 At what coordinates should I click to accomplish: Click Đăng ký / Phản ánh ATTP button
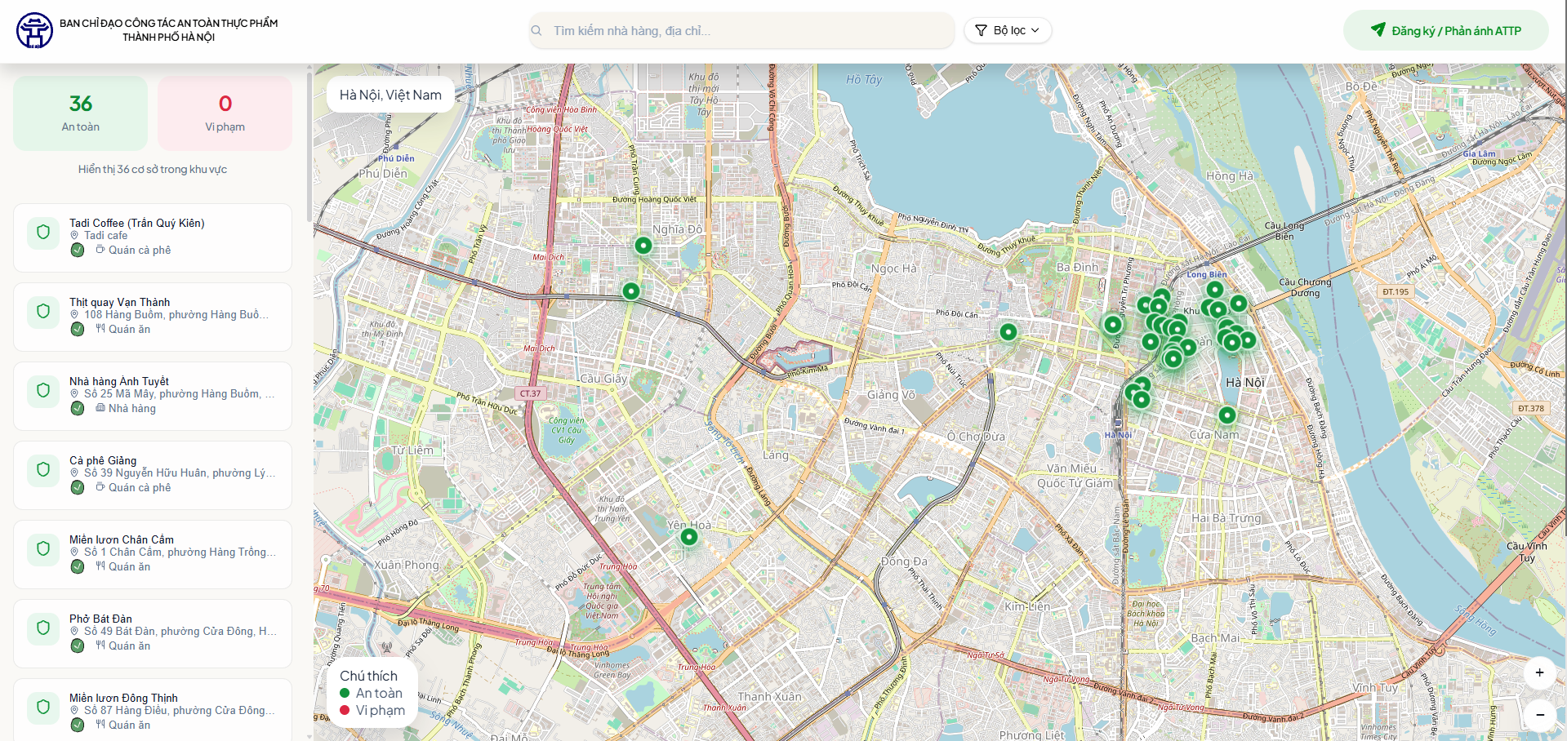click(x=1445, y=30)
